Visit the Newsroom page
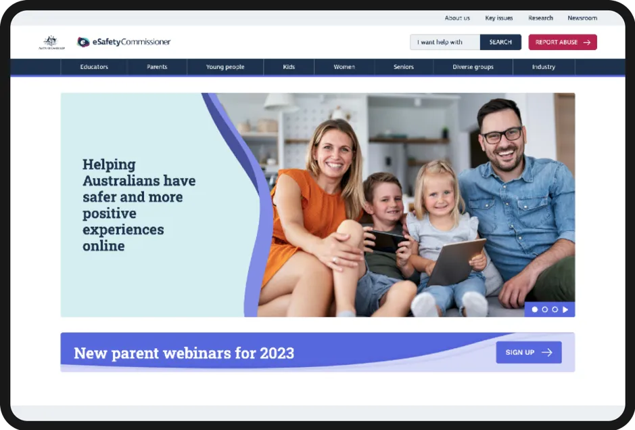The height and width of the screenshot is (430, 635). point(582,18)
